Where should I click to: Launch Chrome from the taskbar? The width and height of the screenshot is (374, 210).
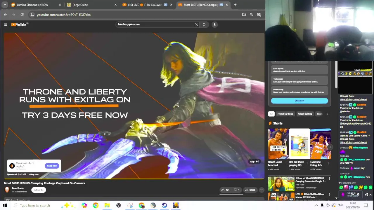point(96,205)
